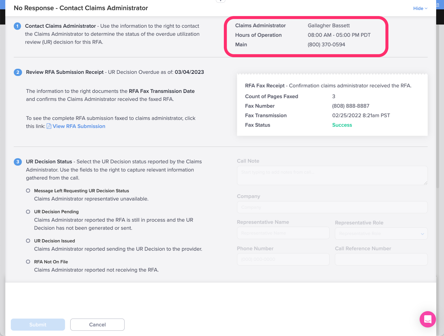Select the UR Decision Pending option
Screen dimensions: 444x336
pyautogui.click(x=28, y=212)
